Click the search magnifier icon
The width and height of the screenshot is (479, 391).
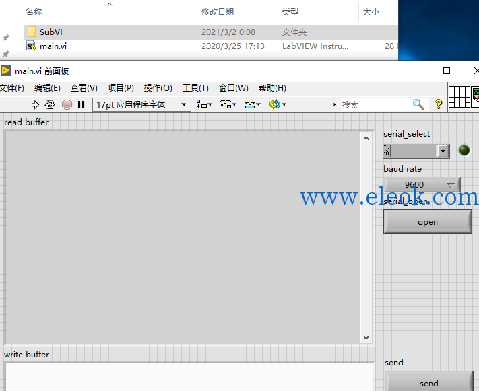coord(418,104)
